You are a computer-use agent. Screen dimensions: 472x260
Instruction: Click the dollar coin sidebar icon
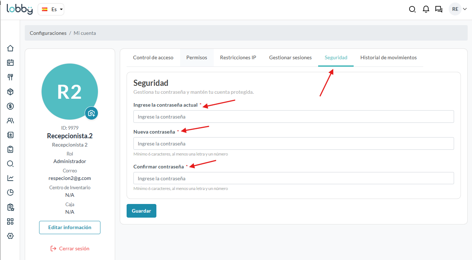[x=10, y=106]
